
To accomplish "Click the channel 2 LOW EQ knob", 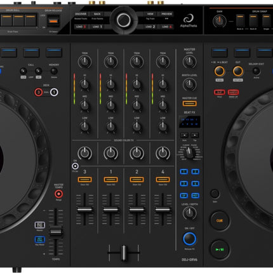I will point(136,126).
